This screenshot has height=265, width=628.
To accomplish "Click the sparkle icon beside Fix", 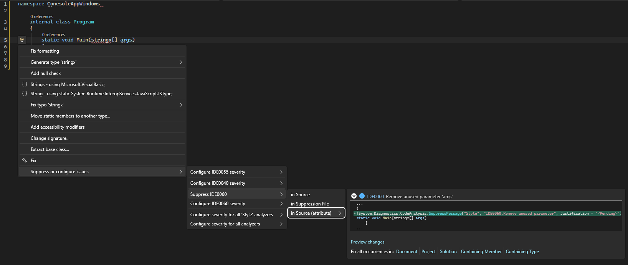I will pyautogui.click(x=25, y=160).
